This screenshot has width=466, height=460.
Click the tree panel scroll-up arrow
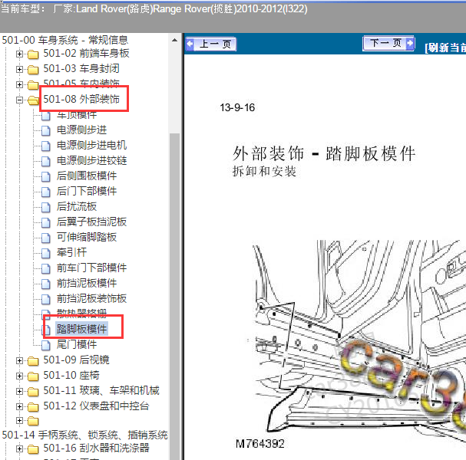[175, 40]
